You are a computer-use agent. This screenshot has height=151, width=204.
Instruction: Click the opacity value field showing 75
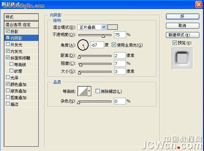(x=120, y=35)
